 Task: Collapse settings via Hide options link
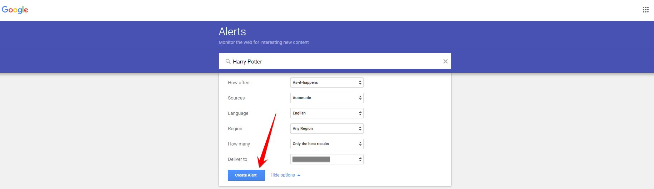pos(285,175)
